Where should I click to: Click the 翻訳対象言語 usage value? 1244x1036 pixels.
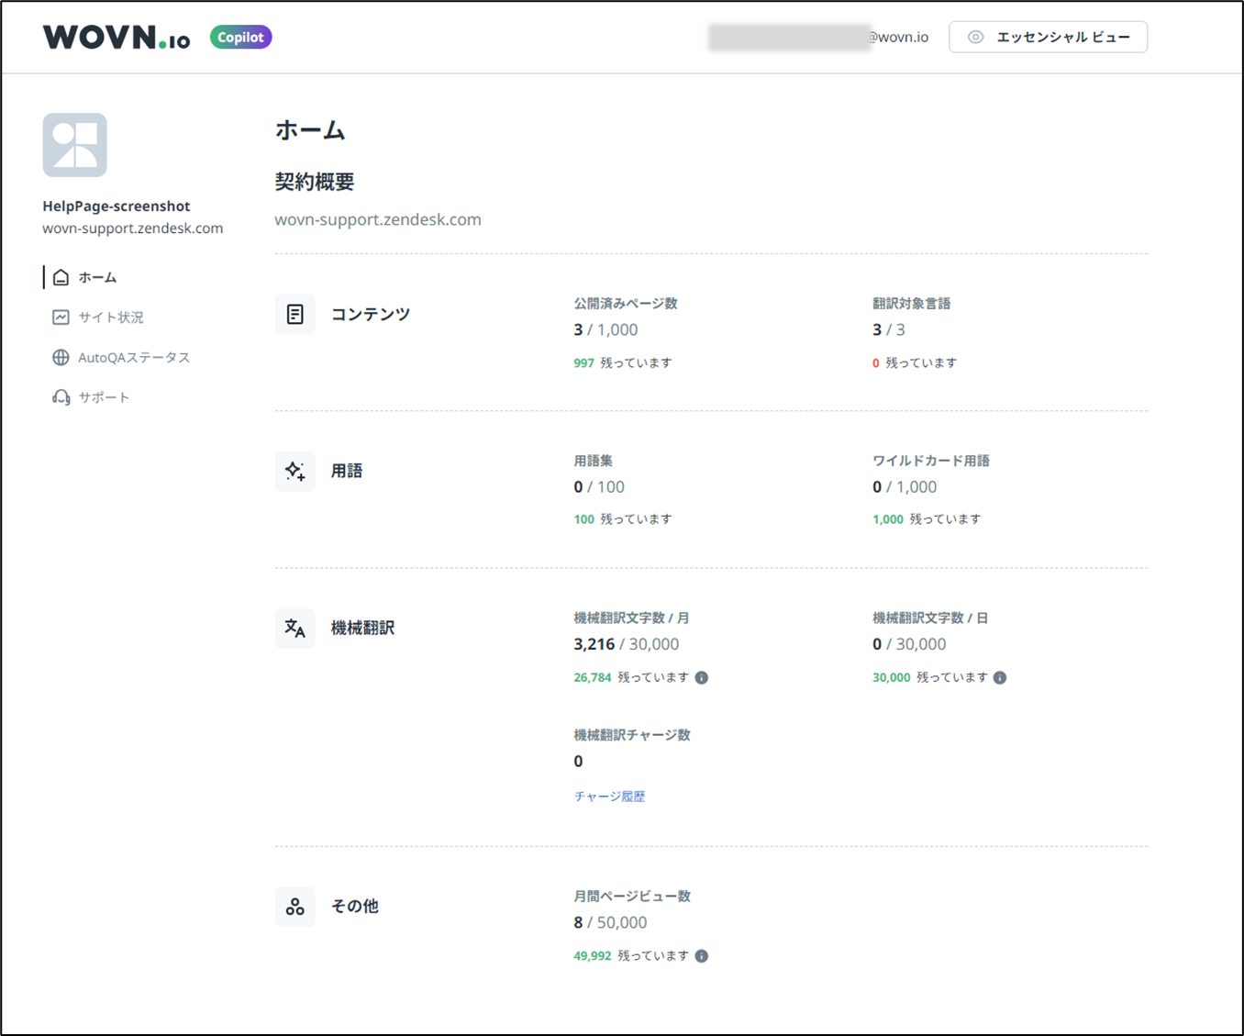click(888, 329)
